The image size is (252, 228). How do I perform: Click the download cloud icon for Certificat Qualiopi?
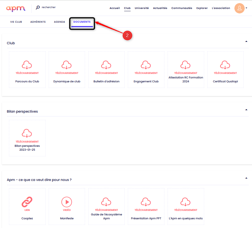[x=225, y=65]
